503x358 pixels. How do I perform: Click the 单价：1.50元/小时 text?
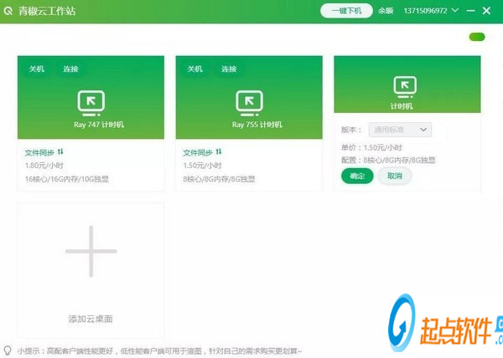(371, 147)
